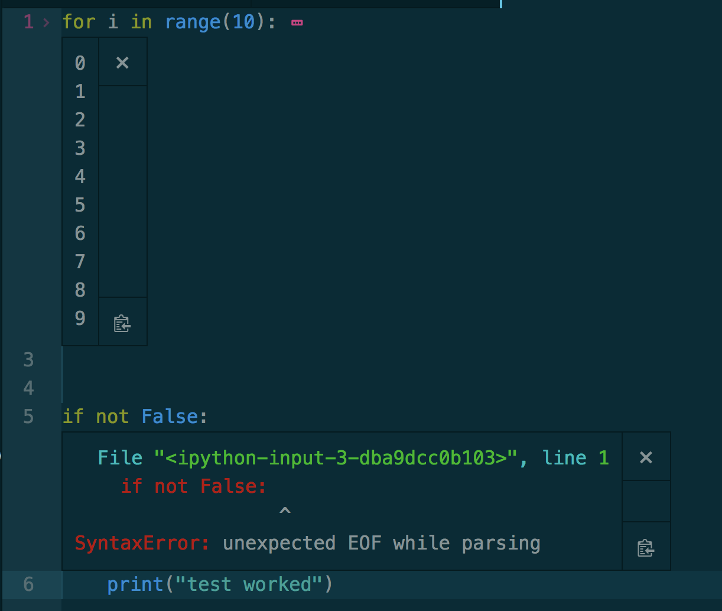This screenshot has width=722, height=611.
Task: Place cursor on the print("test worked") line
Action: [220, 584]
